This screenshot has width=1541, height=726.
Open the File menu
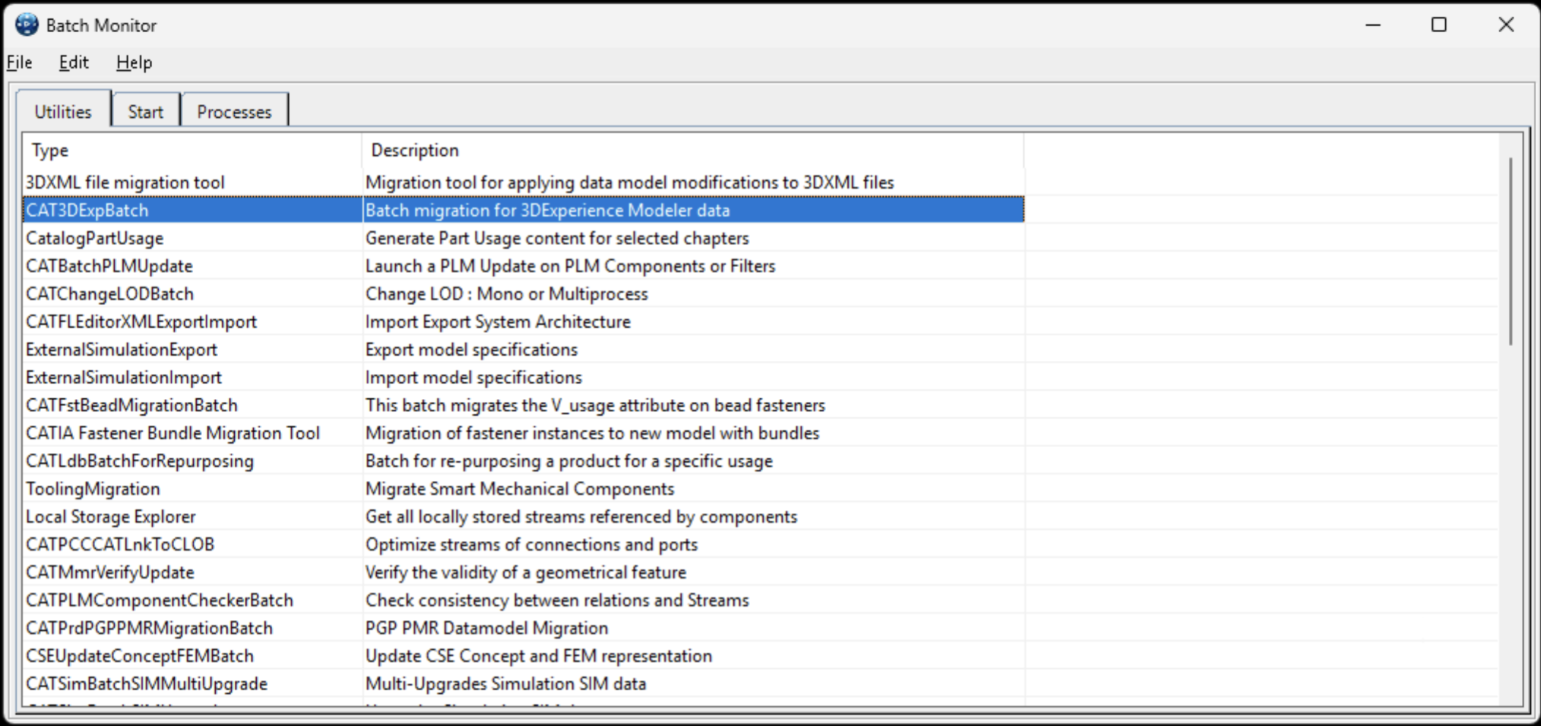tap(20, 63)
